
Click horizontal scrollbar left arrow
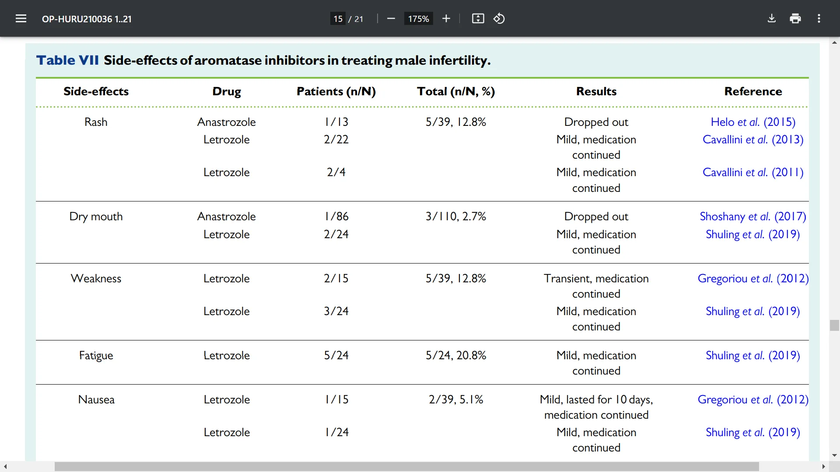[5, 467]
